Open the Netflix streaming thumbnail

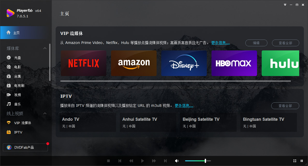coord(83,63)
